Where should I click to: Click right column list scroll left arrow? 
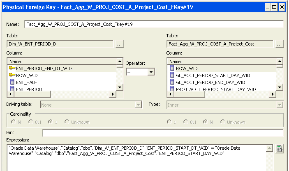[171, 94]
